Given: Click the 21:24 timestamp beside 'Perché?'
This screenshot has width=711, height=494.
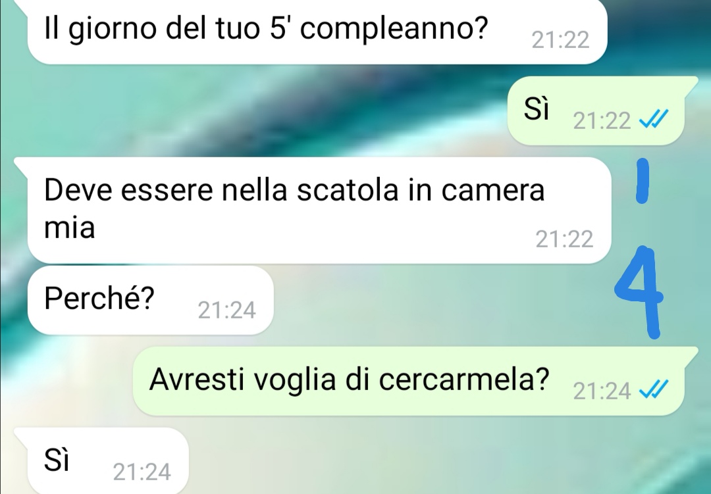Looking at the screenshot, I should coord(226,310).
